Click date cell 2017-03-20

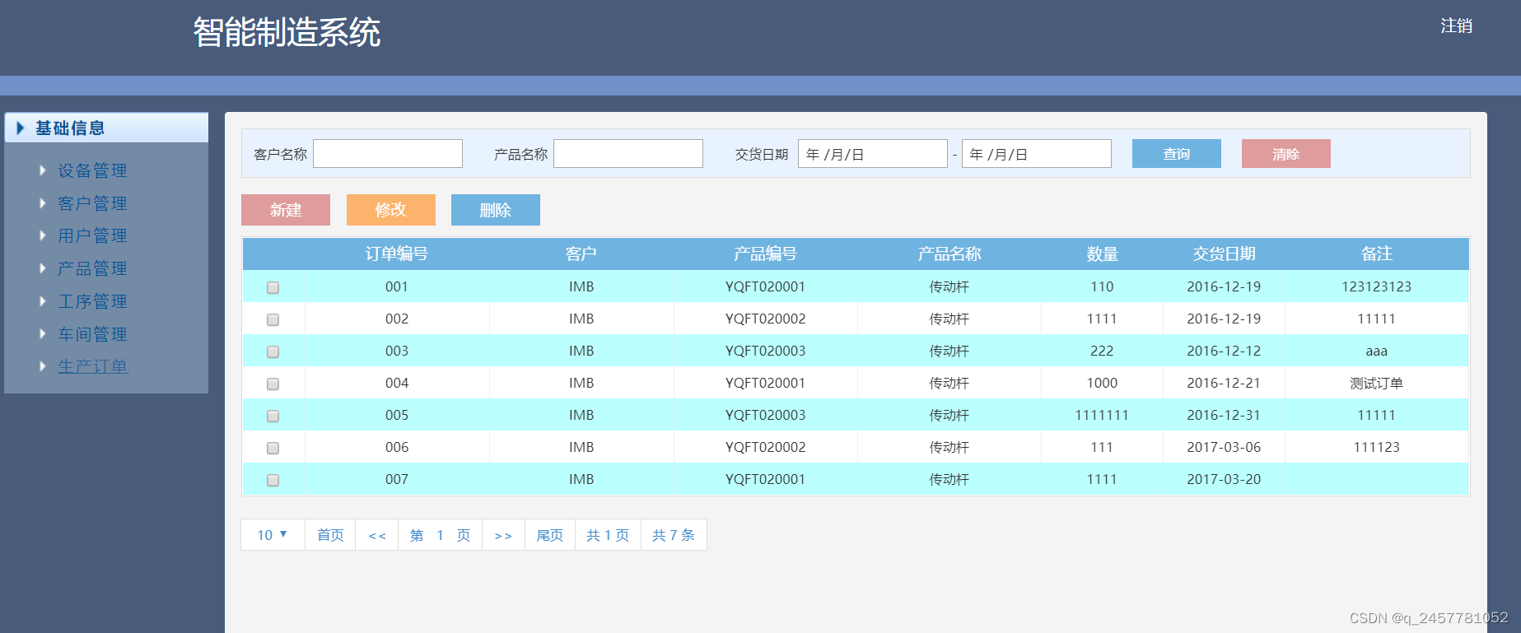click(x=1224, y=479)
